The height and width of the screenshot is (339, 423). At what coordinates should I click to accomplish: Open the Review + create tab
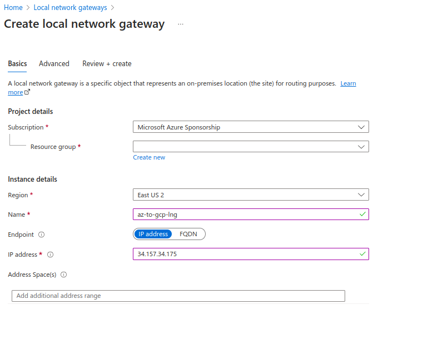click(x=107, y=64)
